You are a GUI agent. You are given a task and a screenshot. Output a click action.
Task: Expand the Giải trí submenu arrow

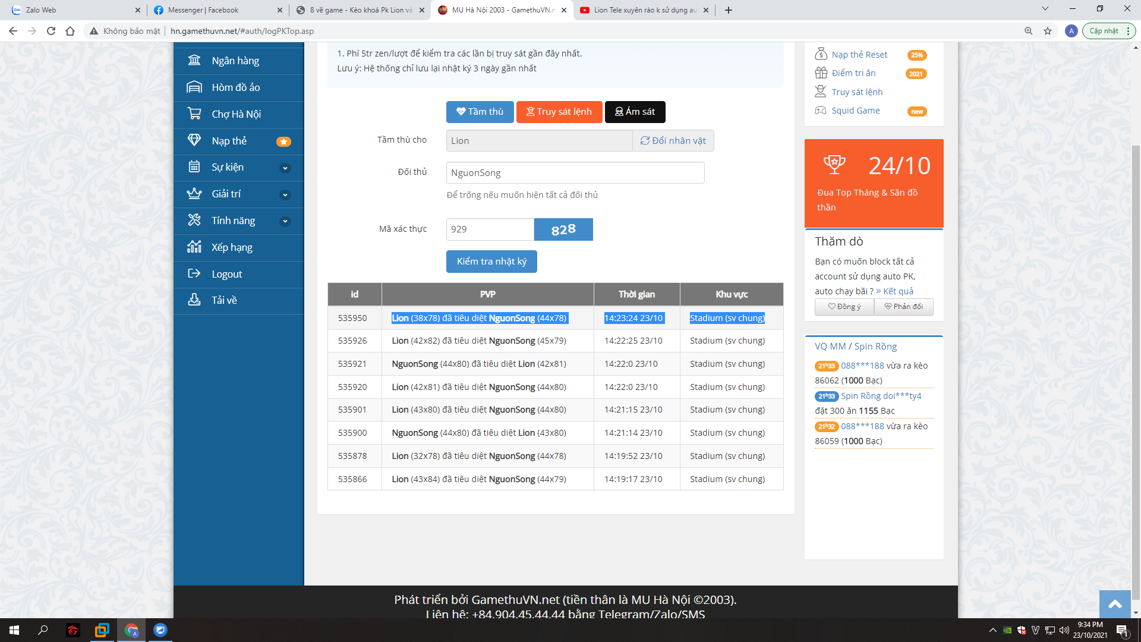tap(285, 195)
